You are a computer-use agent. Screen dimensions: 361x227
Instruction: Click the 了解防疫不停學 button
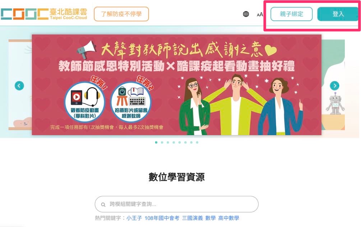[x=121, y=14]
